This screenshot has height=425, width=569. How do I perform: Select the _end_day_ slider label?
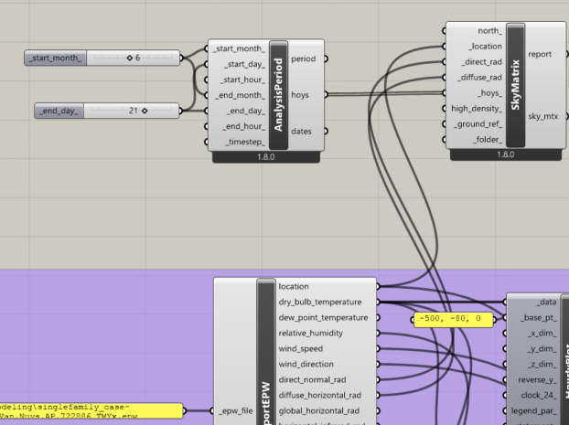59,111
